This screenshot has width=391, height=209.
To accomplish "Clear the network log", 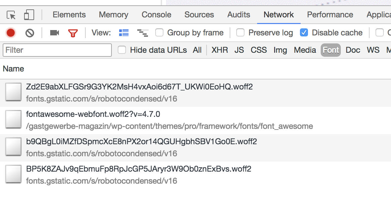I will (x=30, y=33).
